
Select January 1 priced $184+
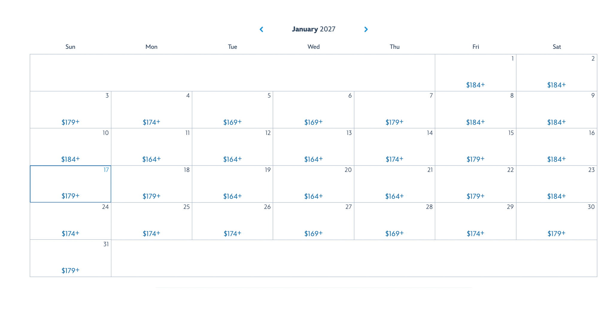pyautogui.click(x=475, y=73)
